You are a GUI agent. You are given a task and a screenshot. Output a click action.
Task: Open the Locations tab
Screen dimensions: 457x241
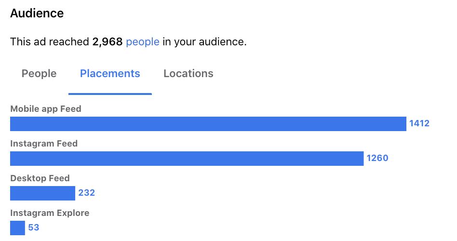coord(188,73)
